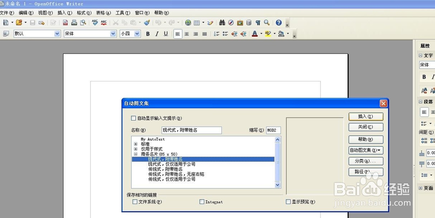Select 传统式，附带姓名，无座右铭 entry
This screenshot has width=435, height=218.
pos(176,174)
